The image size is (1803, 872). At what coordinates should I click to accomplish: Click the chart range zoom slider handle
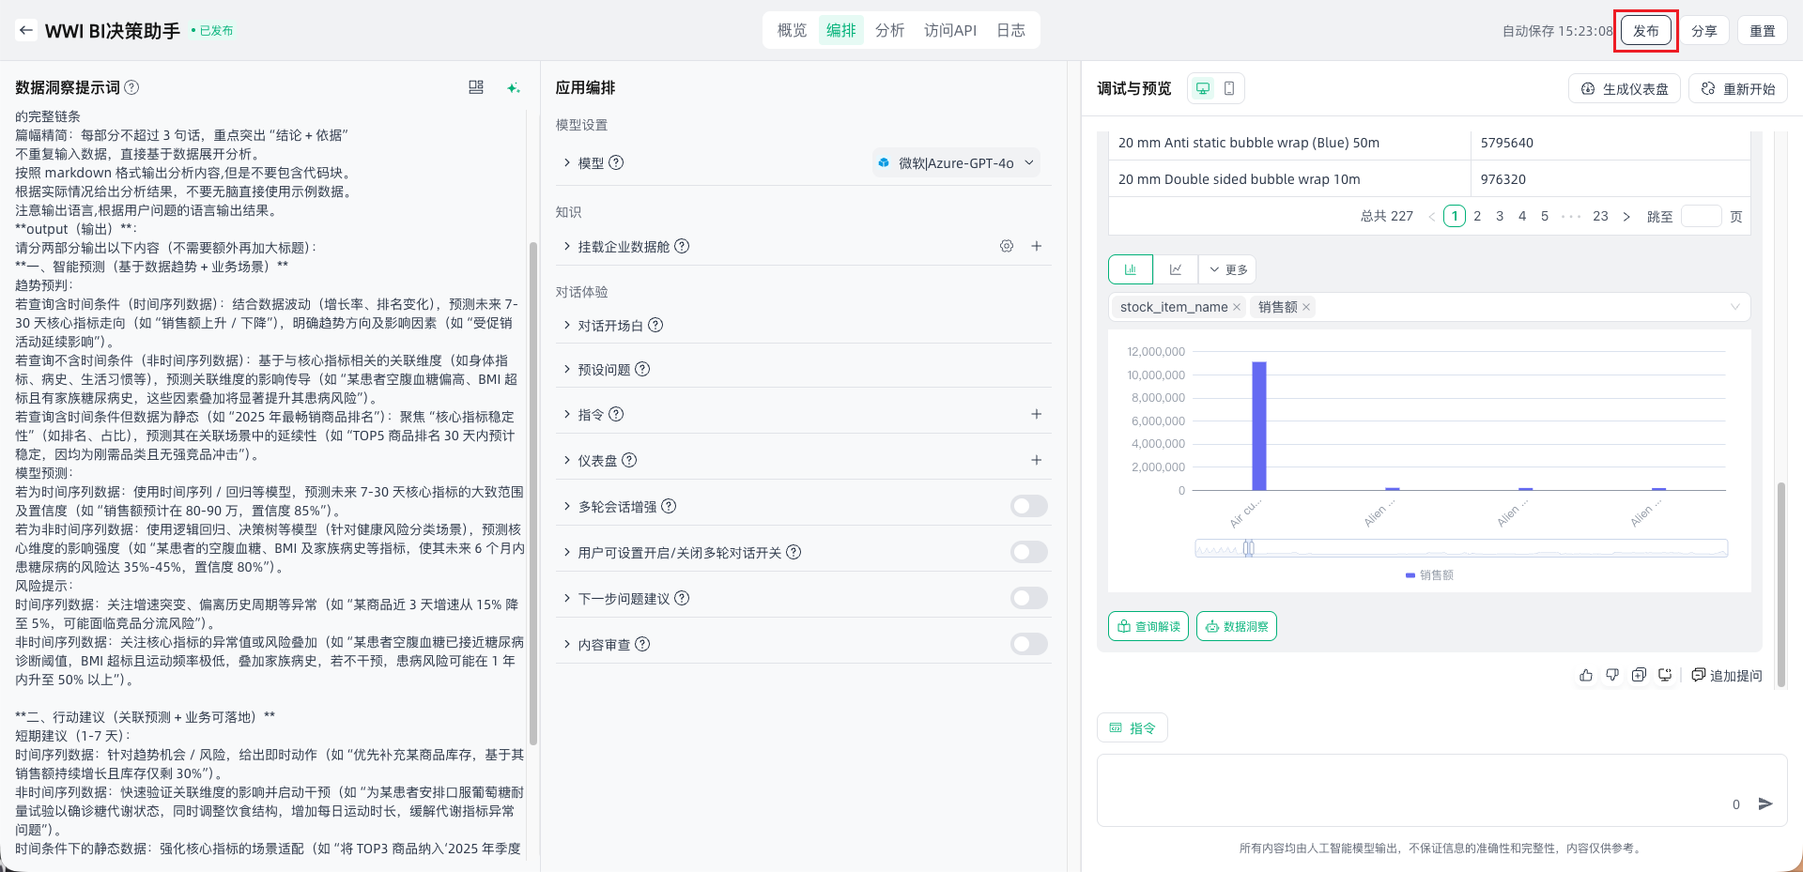pyautogui.click(x=1248, y=548)
